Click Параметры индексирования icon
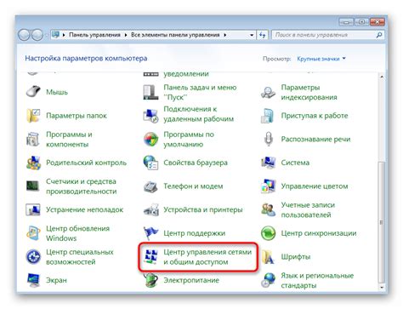The image size is (403, 309). [x=268, y=92]
